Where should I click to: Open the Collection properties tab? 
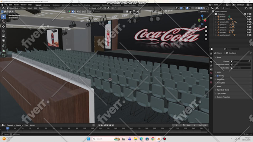click(x=211, y=78)
